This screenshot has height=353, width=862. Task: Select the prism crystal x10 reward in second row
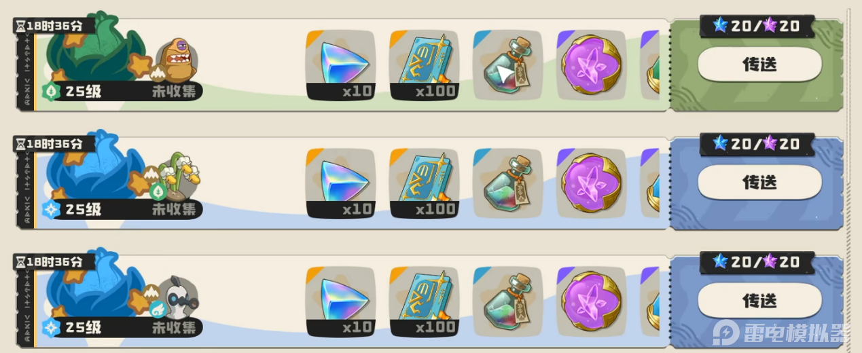coord(340,183)
